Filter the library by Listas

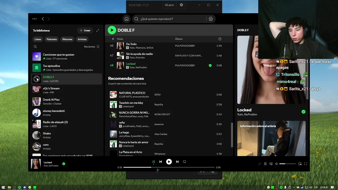tap(38, 39)
